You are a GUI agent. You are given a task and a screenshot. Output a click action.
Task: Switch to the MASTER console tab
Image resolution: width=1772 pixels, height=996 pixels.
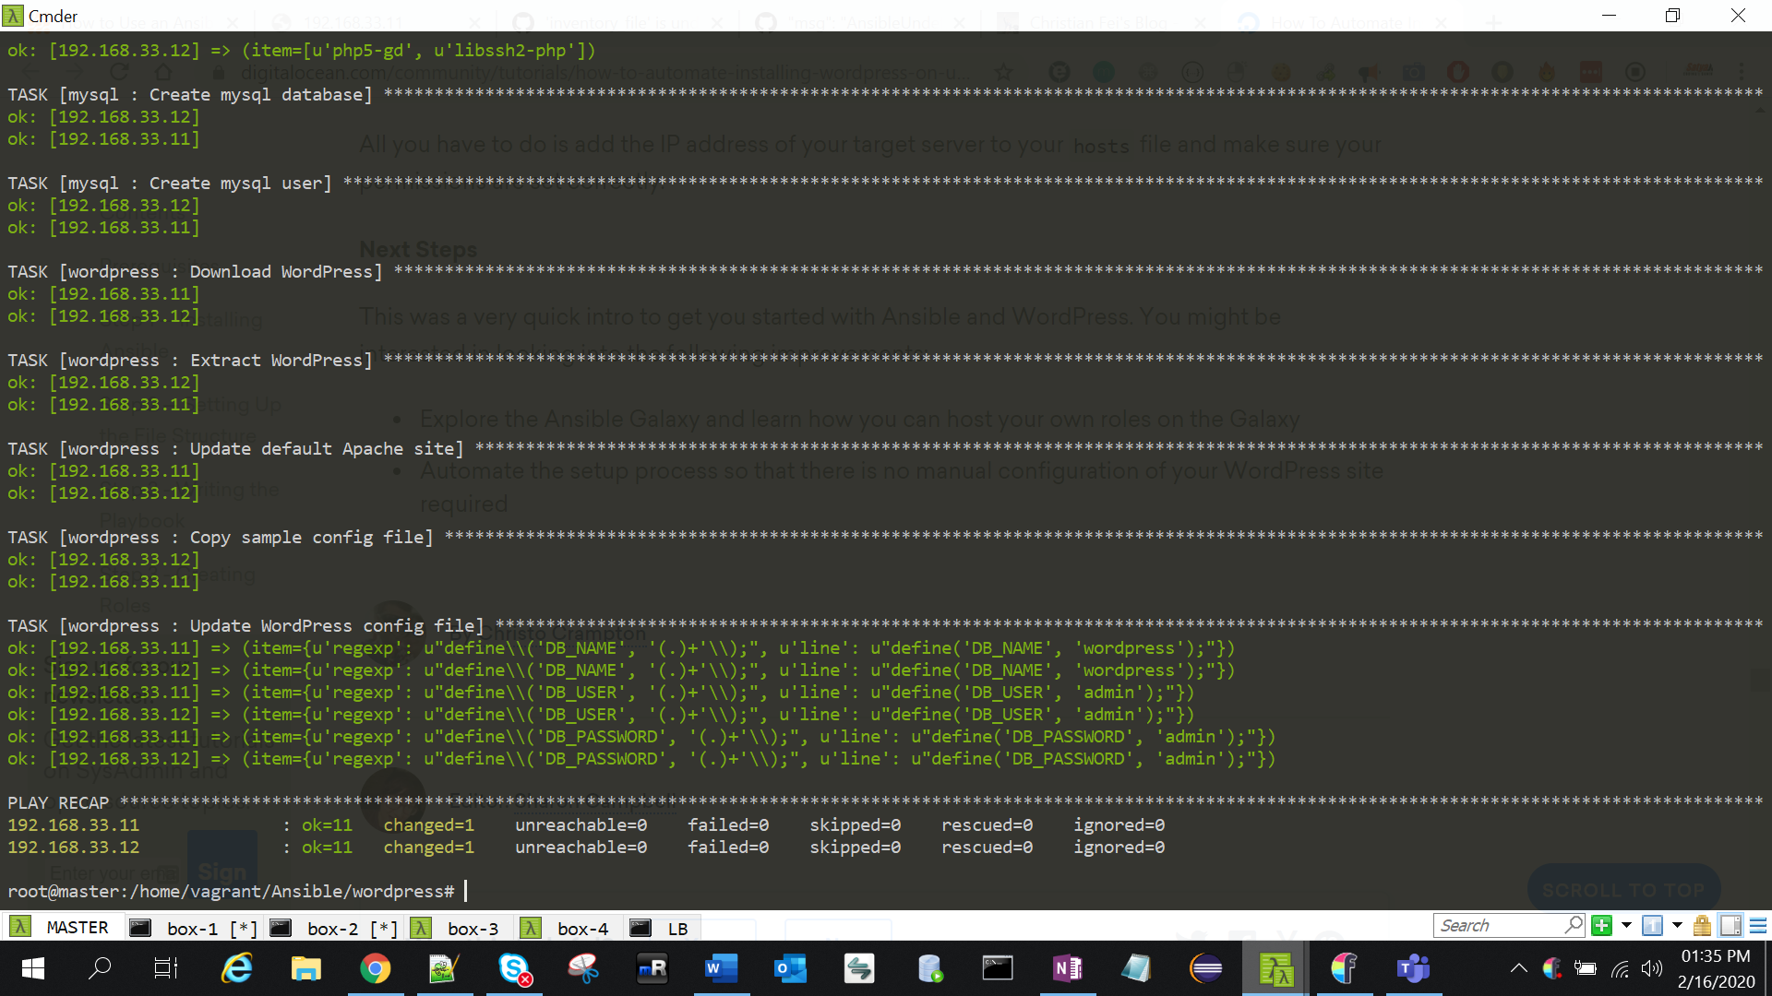tap(77, 928)
